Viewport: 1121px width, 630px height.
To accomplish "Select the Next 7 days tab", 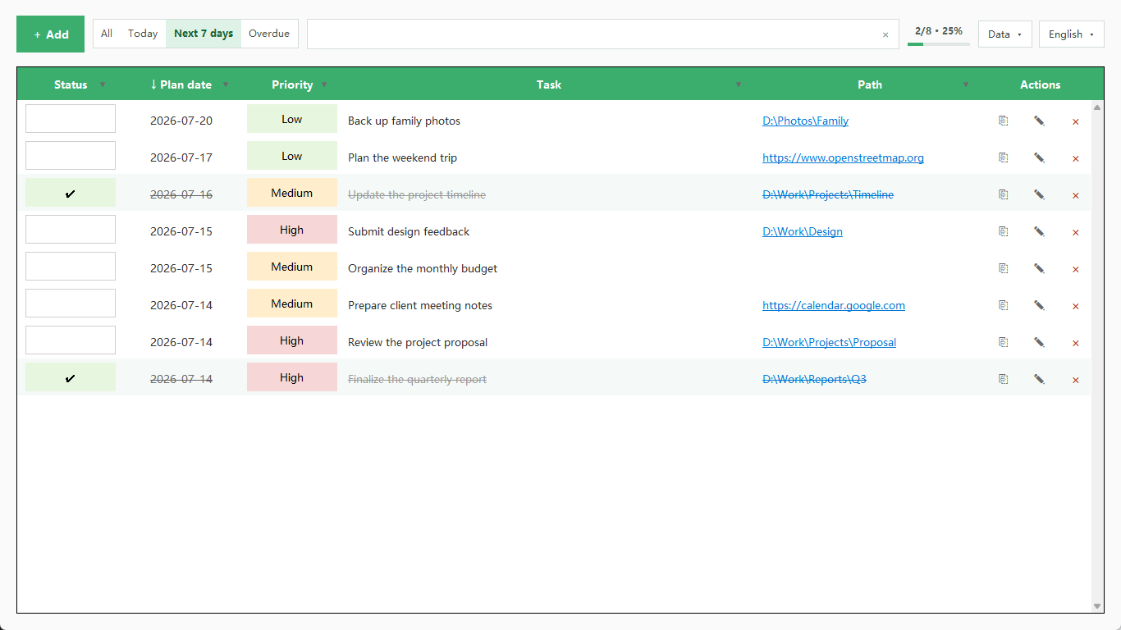I will point(204,34).
